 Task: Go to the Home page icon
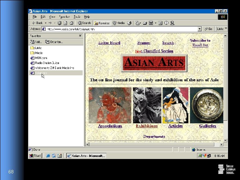tap(72, 23)
